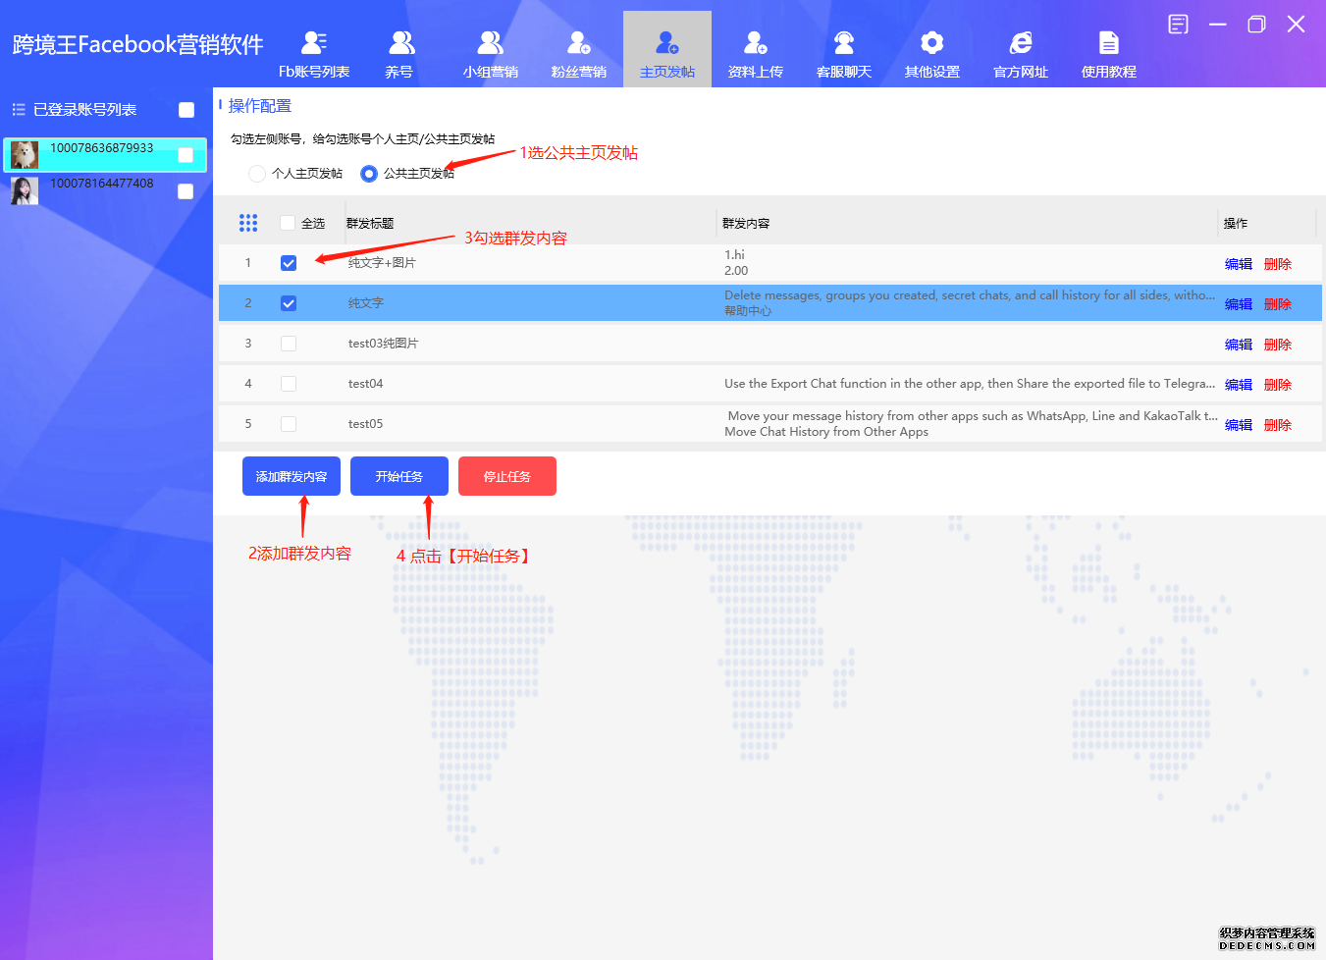Click the blue grid icon in table header

click(248, 224)
